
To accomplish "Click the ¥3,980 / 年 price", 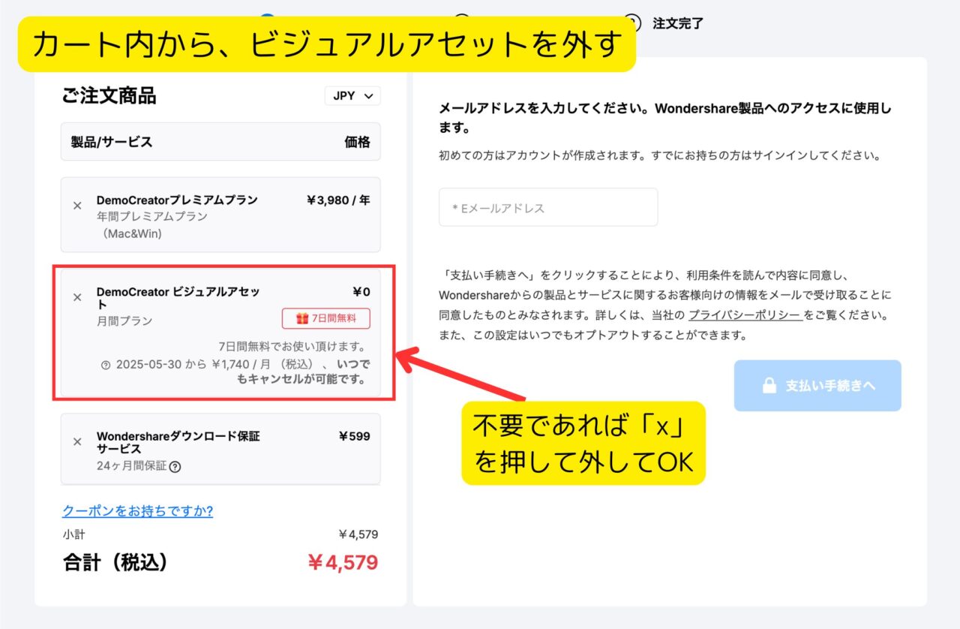I will pos(338,200).
